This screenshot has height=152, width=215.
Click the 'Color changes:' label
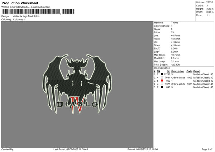tap(162, 26)
